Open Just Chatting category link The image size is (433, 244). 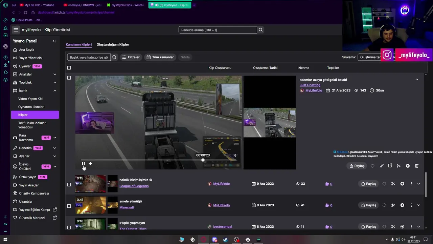[x=310, y=85]
